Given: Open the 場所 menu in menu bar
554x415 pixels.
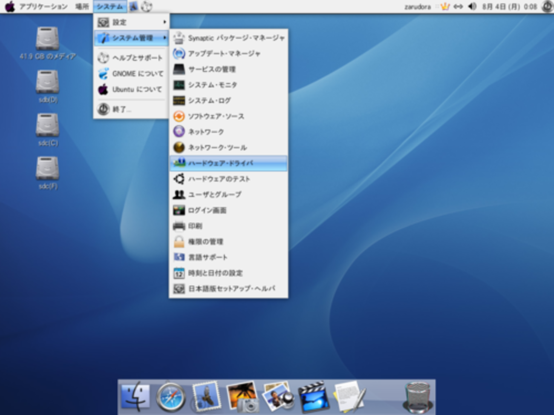Looking at the screenshot, I should (x=82, y=6).
